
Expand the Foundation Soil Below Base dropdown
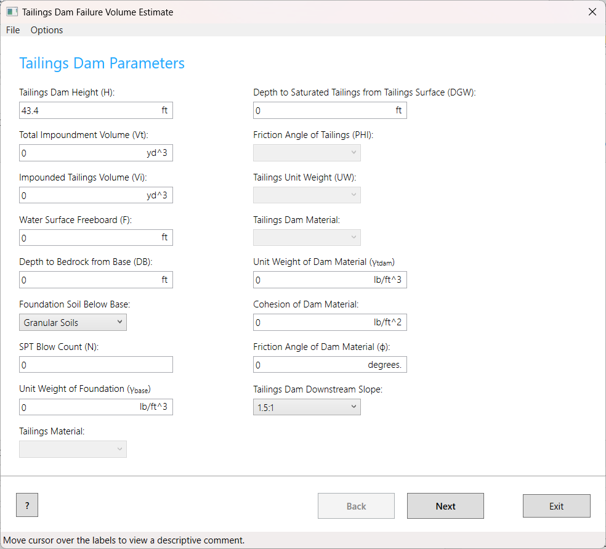tap(73, 322)
